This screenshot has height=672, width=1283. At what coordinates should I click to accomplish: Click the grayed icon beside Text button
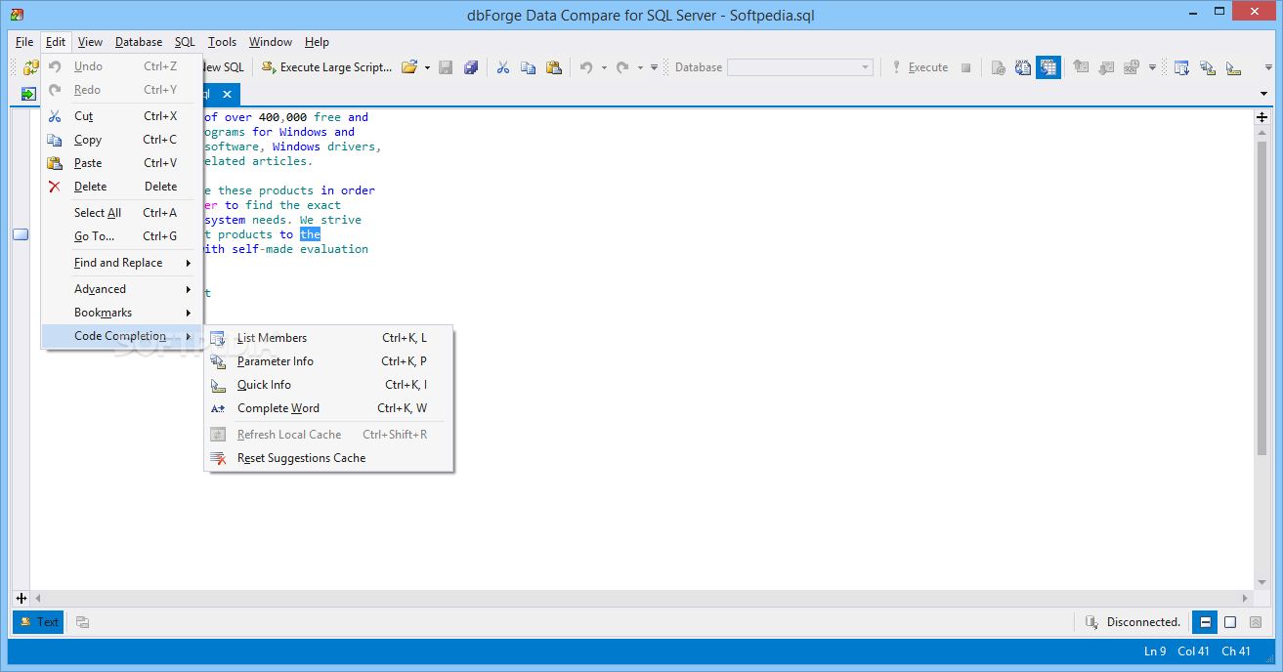tap(83, 622)
